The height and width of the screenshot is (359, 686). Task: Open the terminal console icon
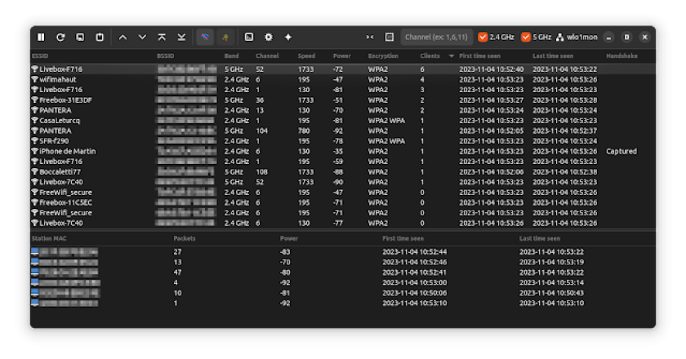point(248,38)
